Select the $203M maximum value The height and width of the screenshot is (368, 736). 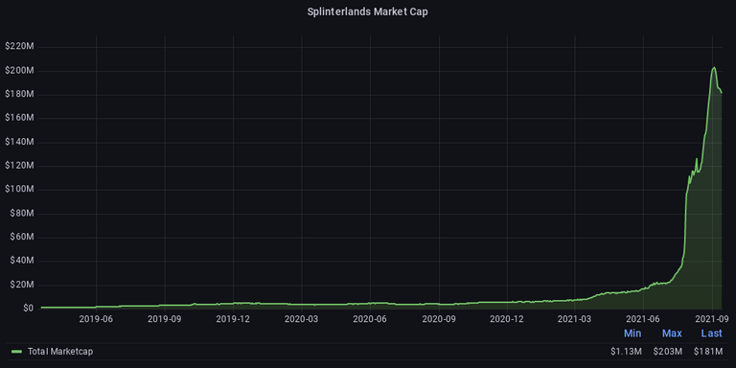click(x=667, y=351)
